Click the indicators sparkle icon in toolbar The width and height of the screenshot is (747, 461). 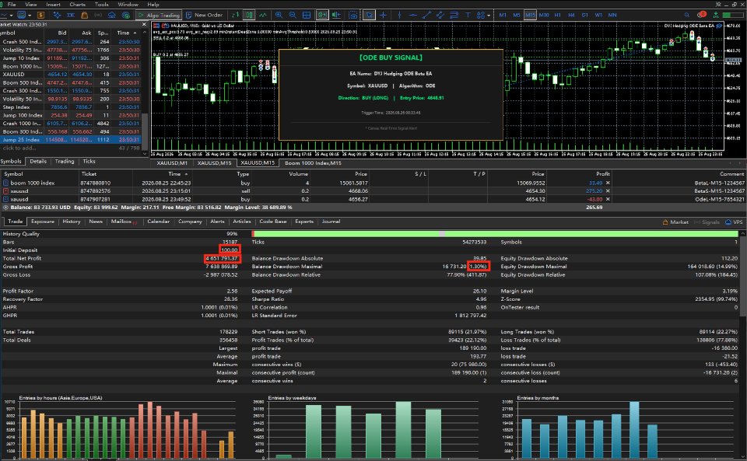tap(57, 16)
